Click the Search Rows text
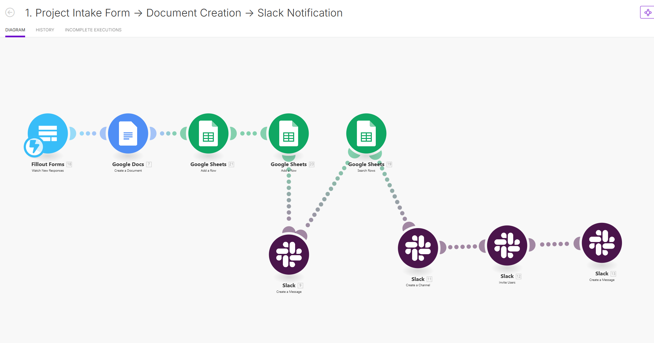654x343 pixels. click(366, 171)
